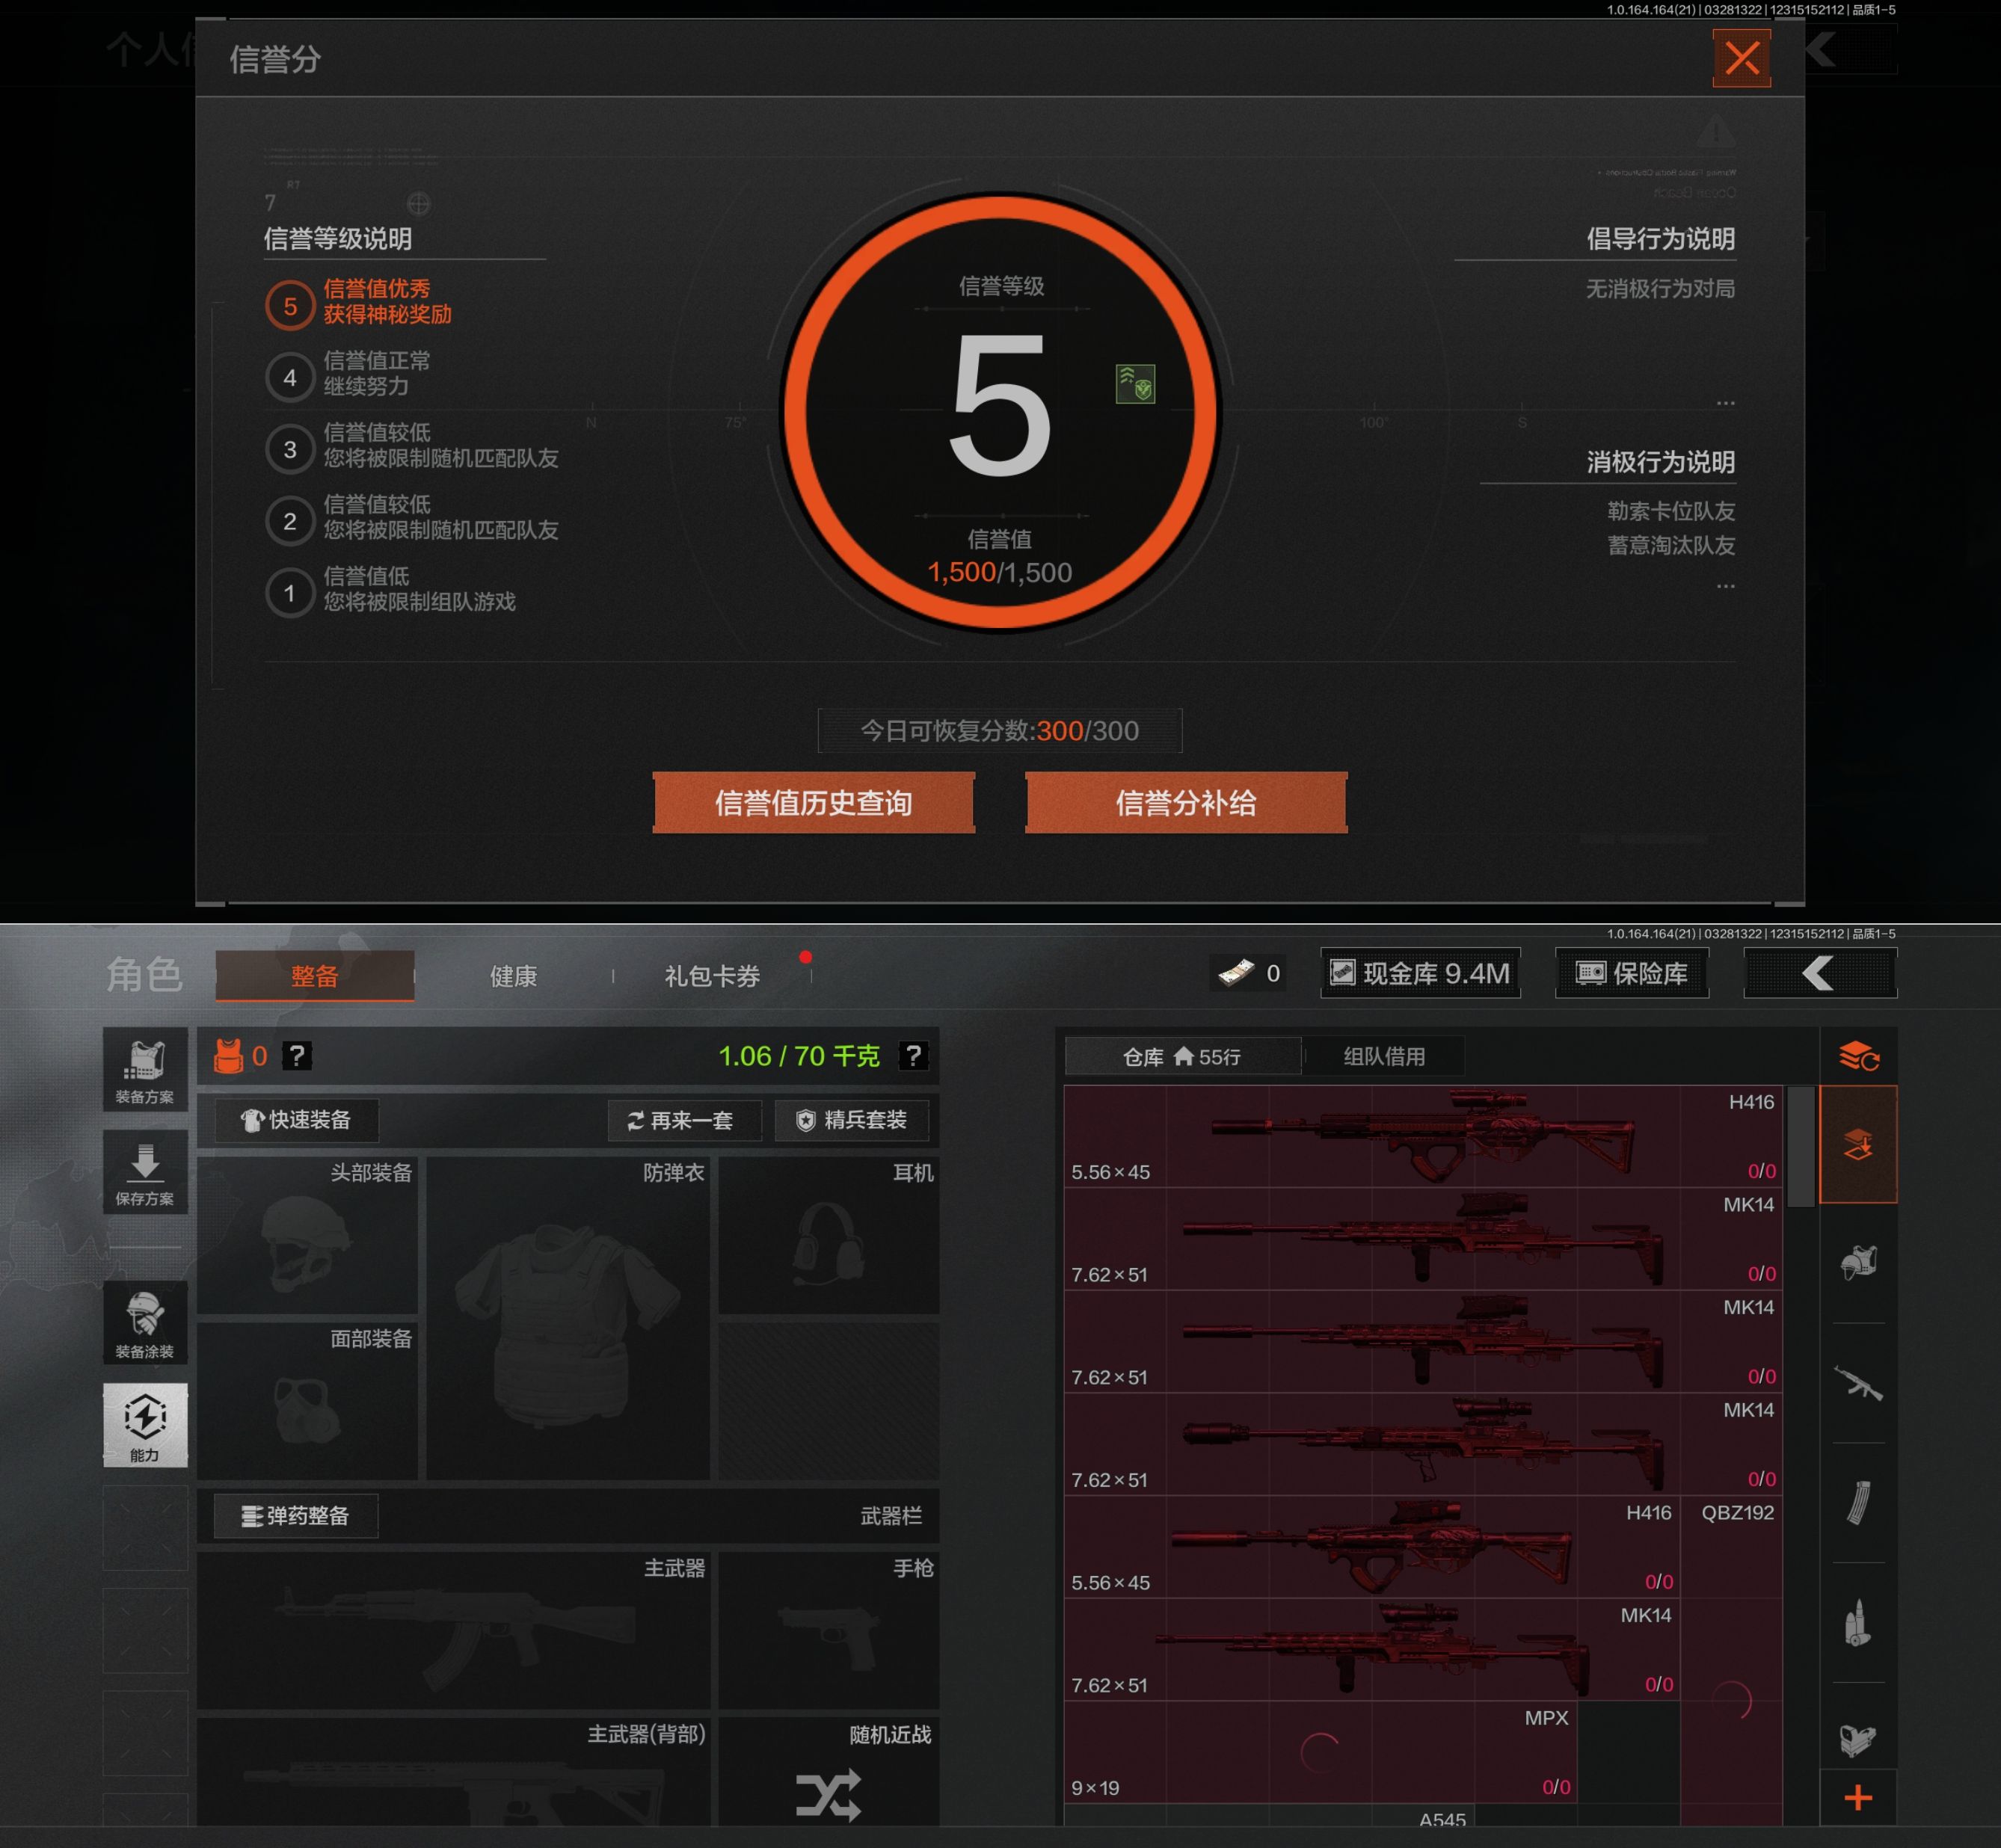Viewport: 2001px width, 1848px height.
Task: Filter warehouse by weapons category icon
Action: pyautogui.click(x=1858, y=1383)
